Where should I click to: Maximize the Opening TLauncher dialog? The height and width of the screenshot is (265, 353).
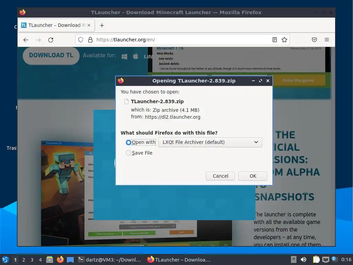coord(261,81)
